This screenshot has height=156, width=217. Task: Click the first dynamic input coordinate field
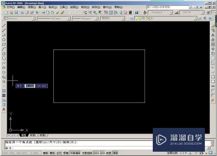pos(30,86)
